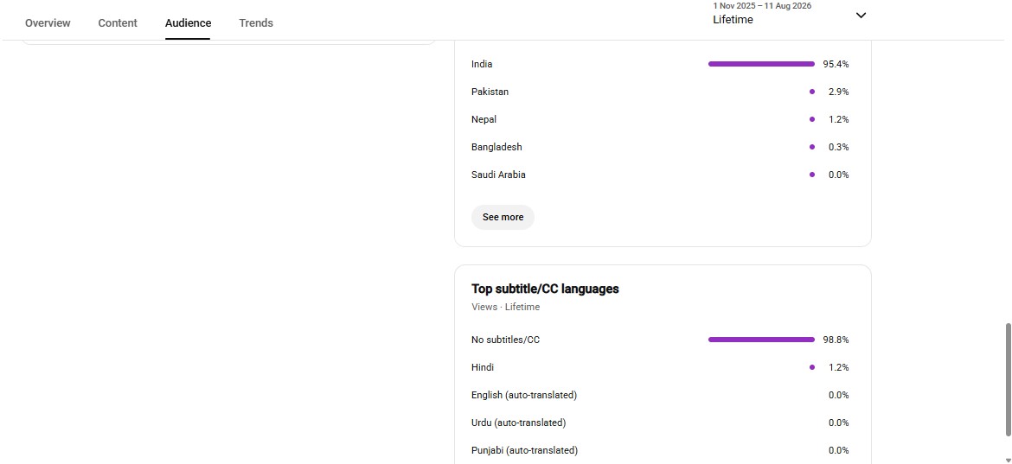The image size is (1012, 464).
Task: Click the See more button under geographies
Action: (503, 217)
